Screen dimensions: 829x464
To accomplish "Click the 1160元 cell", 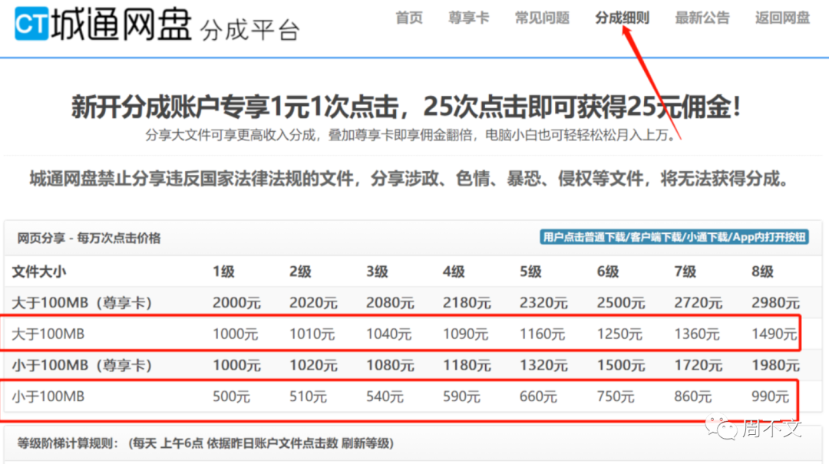I will pos(542,334).
